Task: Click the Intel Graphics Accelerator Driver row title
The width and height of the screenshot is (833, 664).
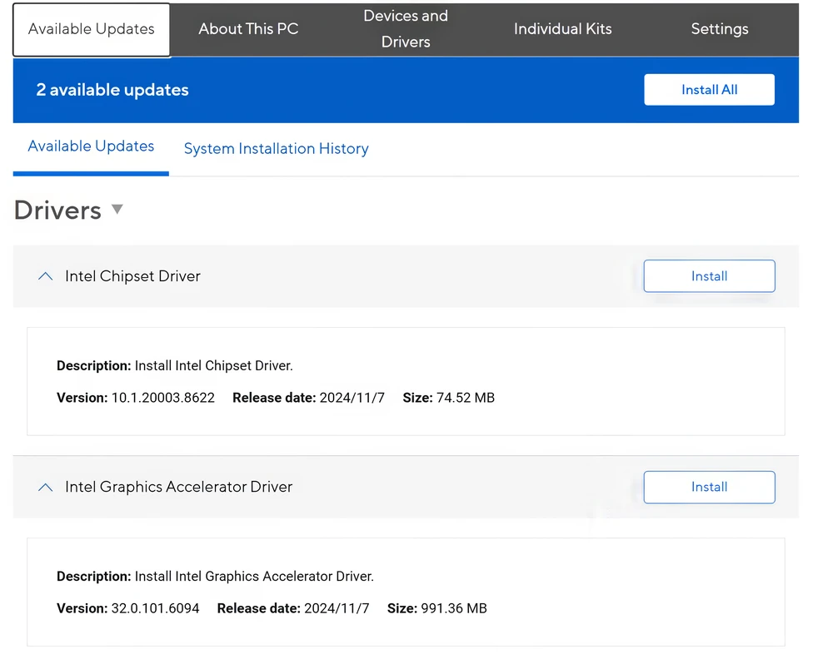Action: click(x=178, y=488)
